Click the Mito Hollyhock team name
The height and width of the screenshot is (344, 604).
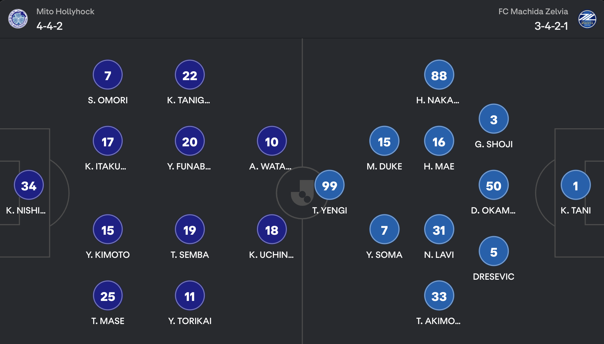tap(65, 11)
